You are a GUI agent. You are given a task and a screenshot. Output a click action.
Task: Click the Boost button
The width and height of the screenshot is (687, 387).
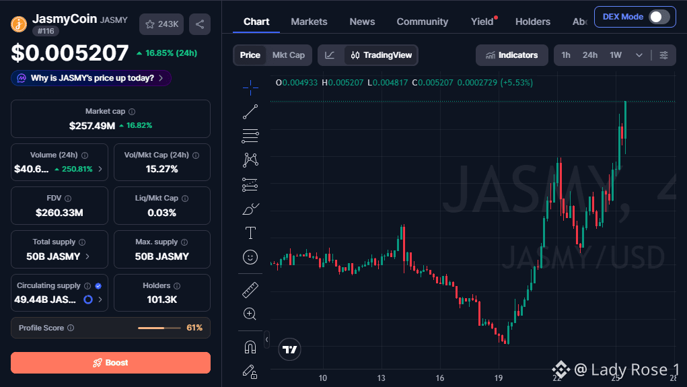point(110,363)
